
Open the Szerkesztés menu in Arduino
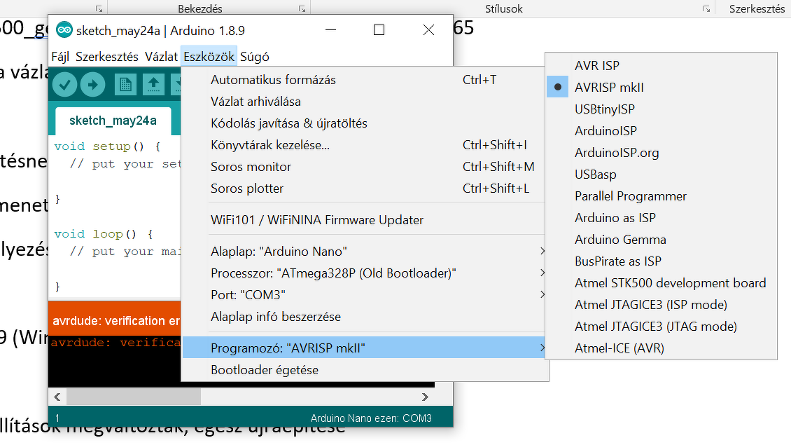tap(107, 57)
